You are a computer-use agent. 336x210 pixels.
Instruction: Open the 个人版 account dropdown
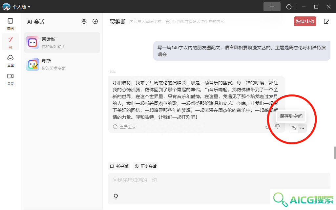21,7
